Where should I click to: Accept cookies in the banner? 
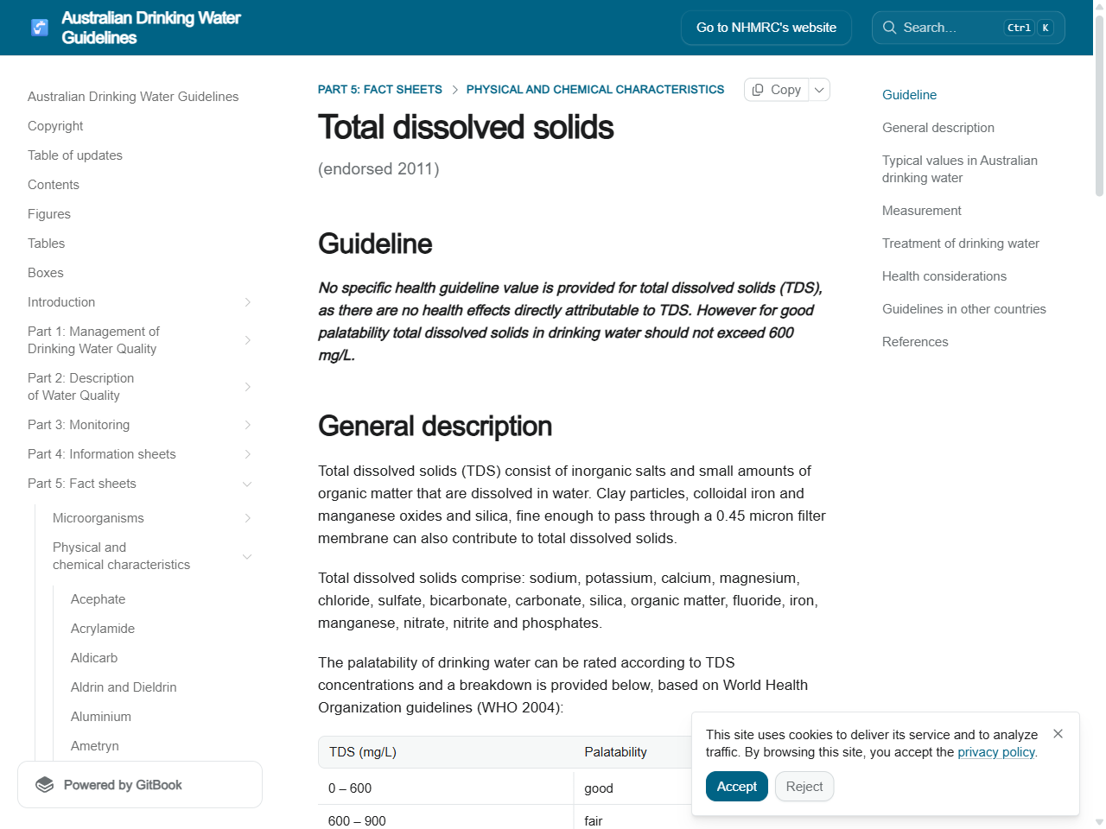pos(736,786)
